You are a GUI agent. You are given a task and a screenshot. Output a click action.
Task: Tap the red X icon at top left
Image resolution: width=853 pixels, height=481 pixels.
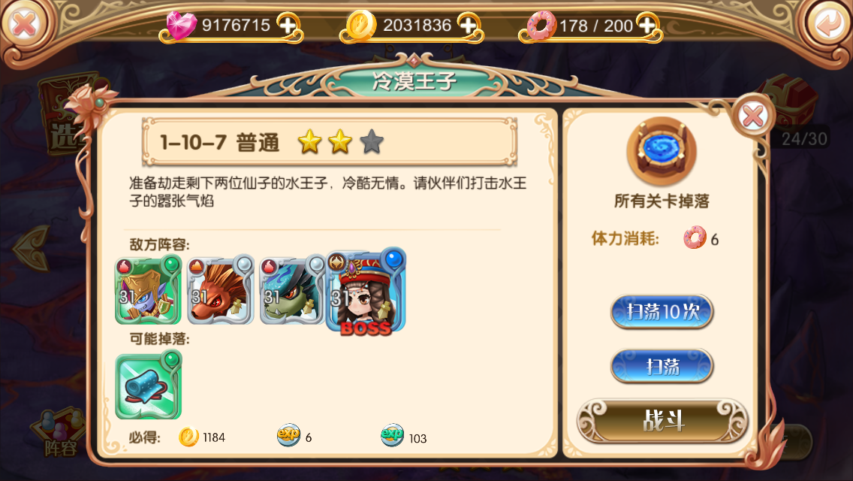tap(24, 24)
